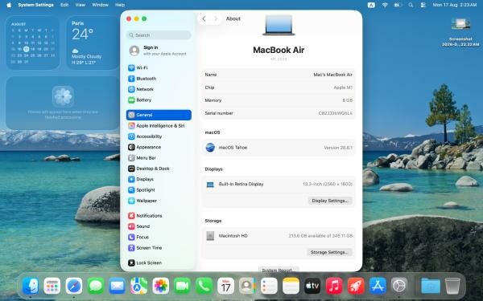Select Menu Bar in the sidebar
Screen dimensions: 483x301
click(159, 158)
